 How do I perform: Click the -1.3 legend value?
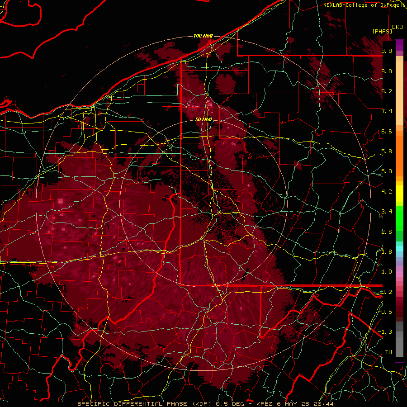coord(385,332)
